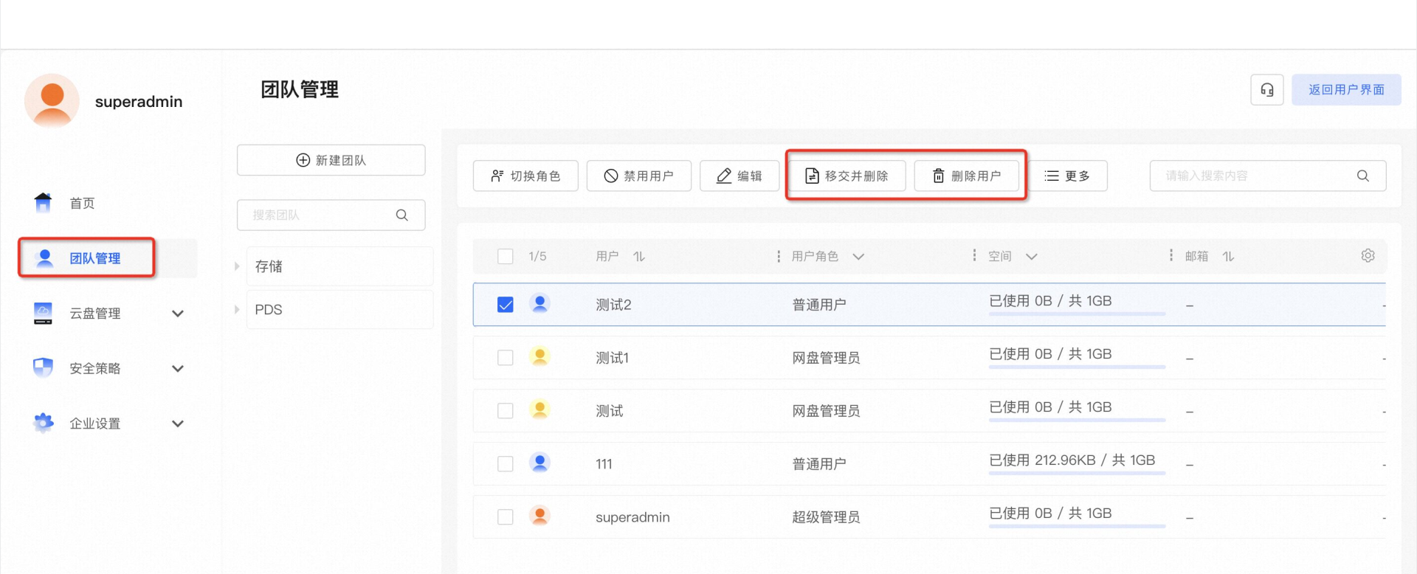Click the user content search magnifier icon
Image resolution: width=1417 pixels, height=574 pixels.
tap(1362, 176)
